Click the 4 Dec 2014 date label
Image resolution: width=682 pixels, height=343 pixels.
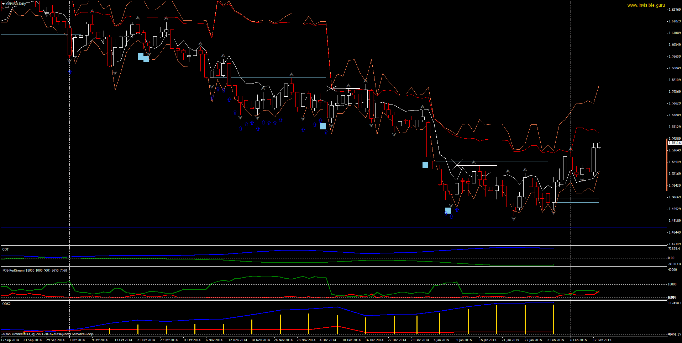pyautogui.click(x=328, y=340)
